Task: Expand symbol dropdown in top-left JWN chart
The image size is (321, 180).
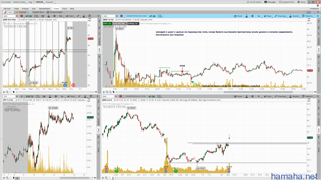Action: (17, 16)
